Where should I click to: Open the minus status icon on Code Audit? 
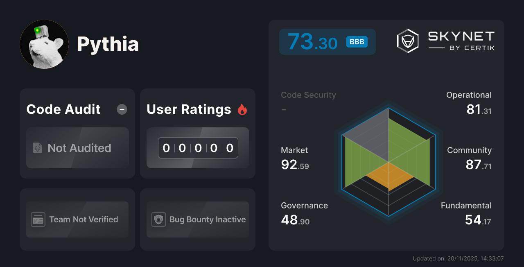[x=122, y=109]
